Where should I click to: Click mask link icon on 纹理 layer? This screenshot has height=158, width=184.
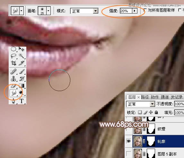tap(144, 129)
